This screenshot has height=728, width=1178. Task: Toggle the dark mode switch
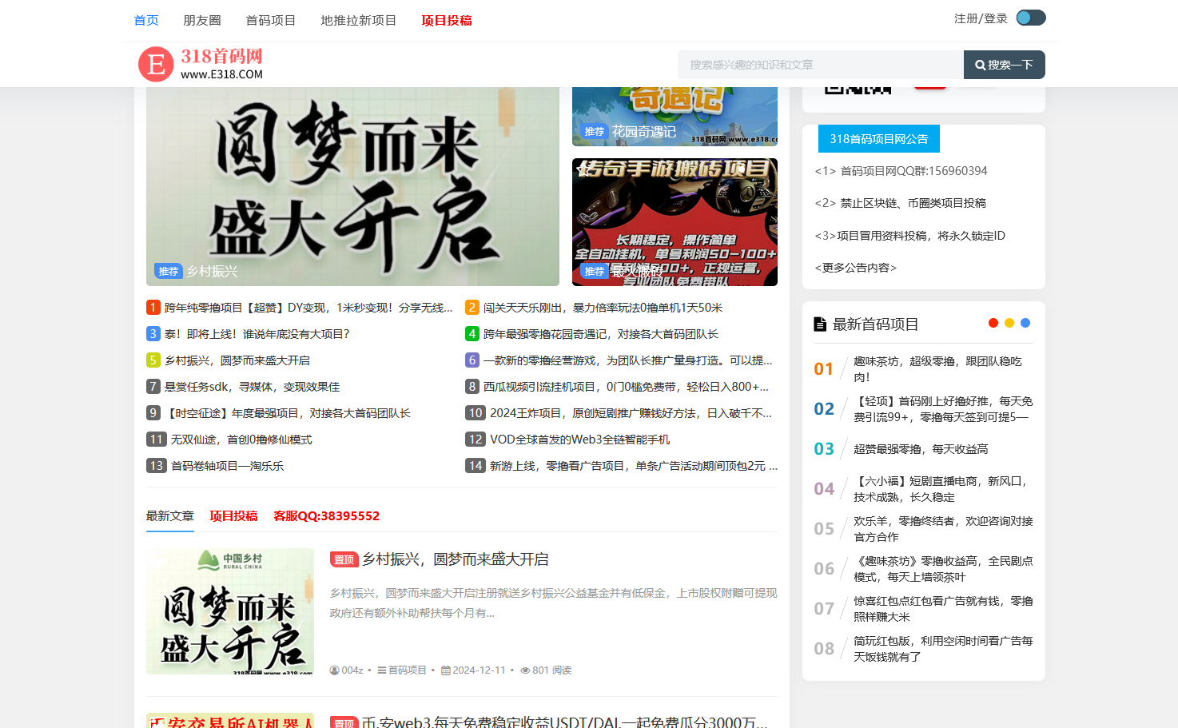(x=1030, y=18)
